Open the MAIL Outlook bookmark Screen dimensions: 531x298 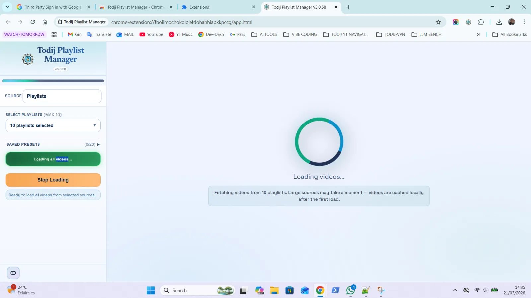(125, 34)
